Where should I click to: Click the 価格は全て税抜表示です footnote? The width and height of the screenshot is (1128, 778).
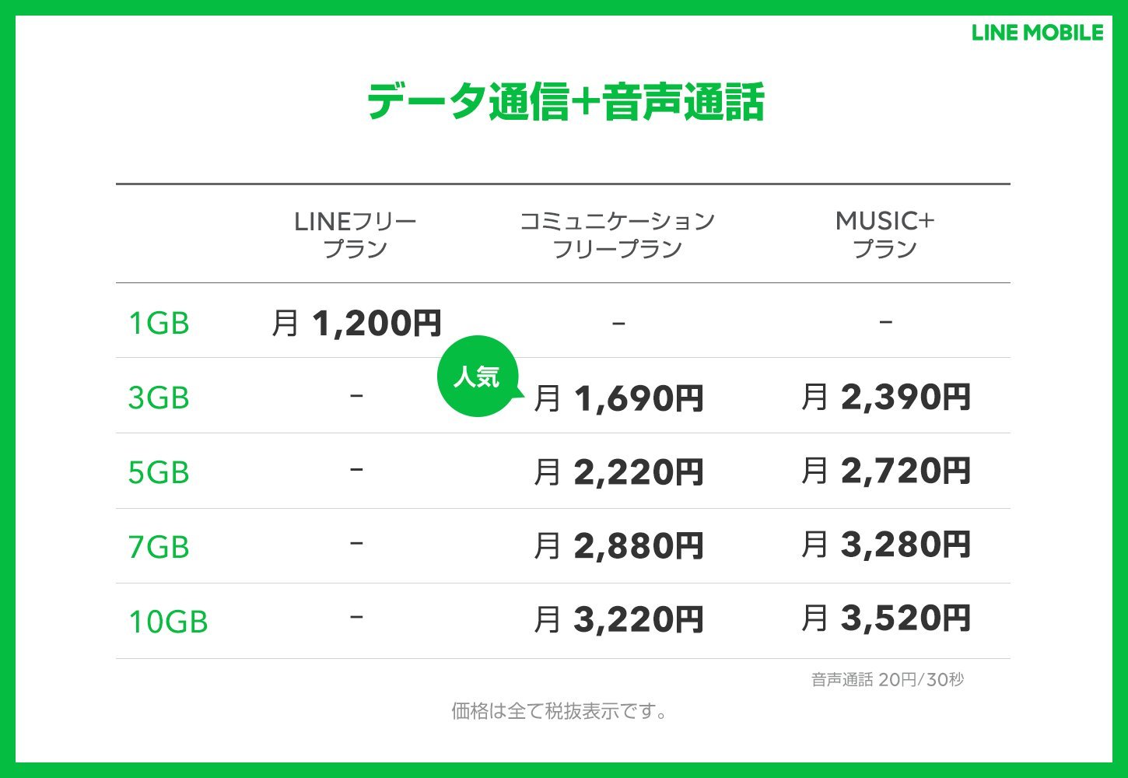click(x=559, y=711)
